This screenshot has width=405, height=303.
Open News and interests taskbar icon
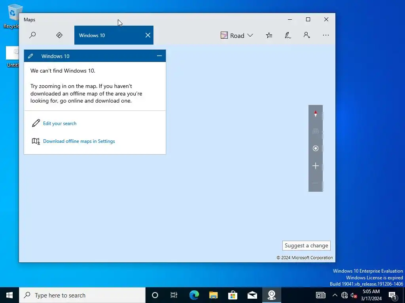click(320, 295)
